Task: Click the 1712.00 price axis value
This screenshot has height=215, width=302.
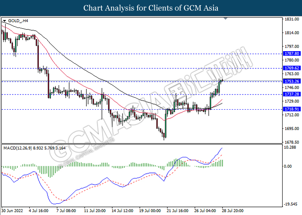Action: pos(292,115)
